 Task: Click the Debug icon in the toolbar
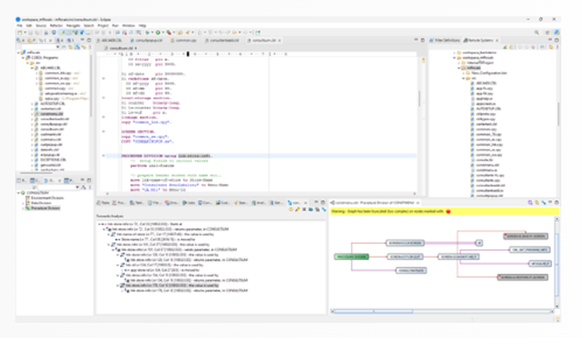point(148,31)
